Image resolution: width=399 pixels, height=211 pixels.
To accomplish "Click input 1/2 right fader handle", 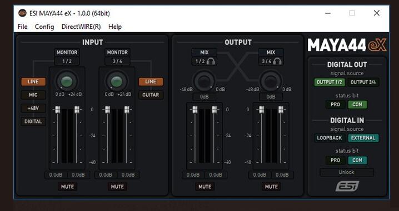I will pos(77,110).
